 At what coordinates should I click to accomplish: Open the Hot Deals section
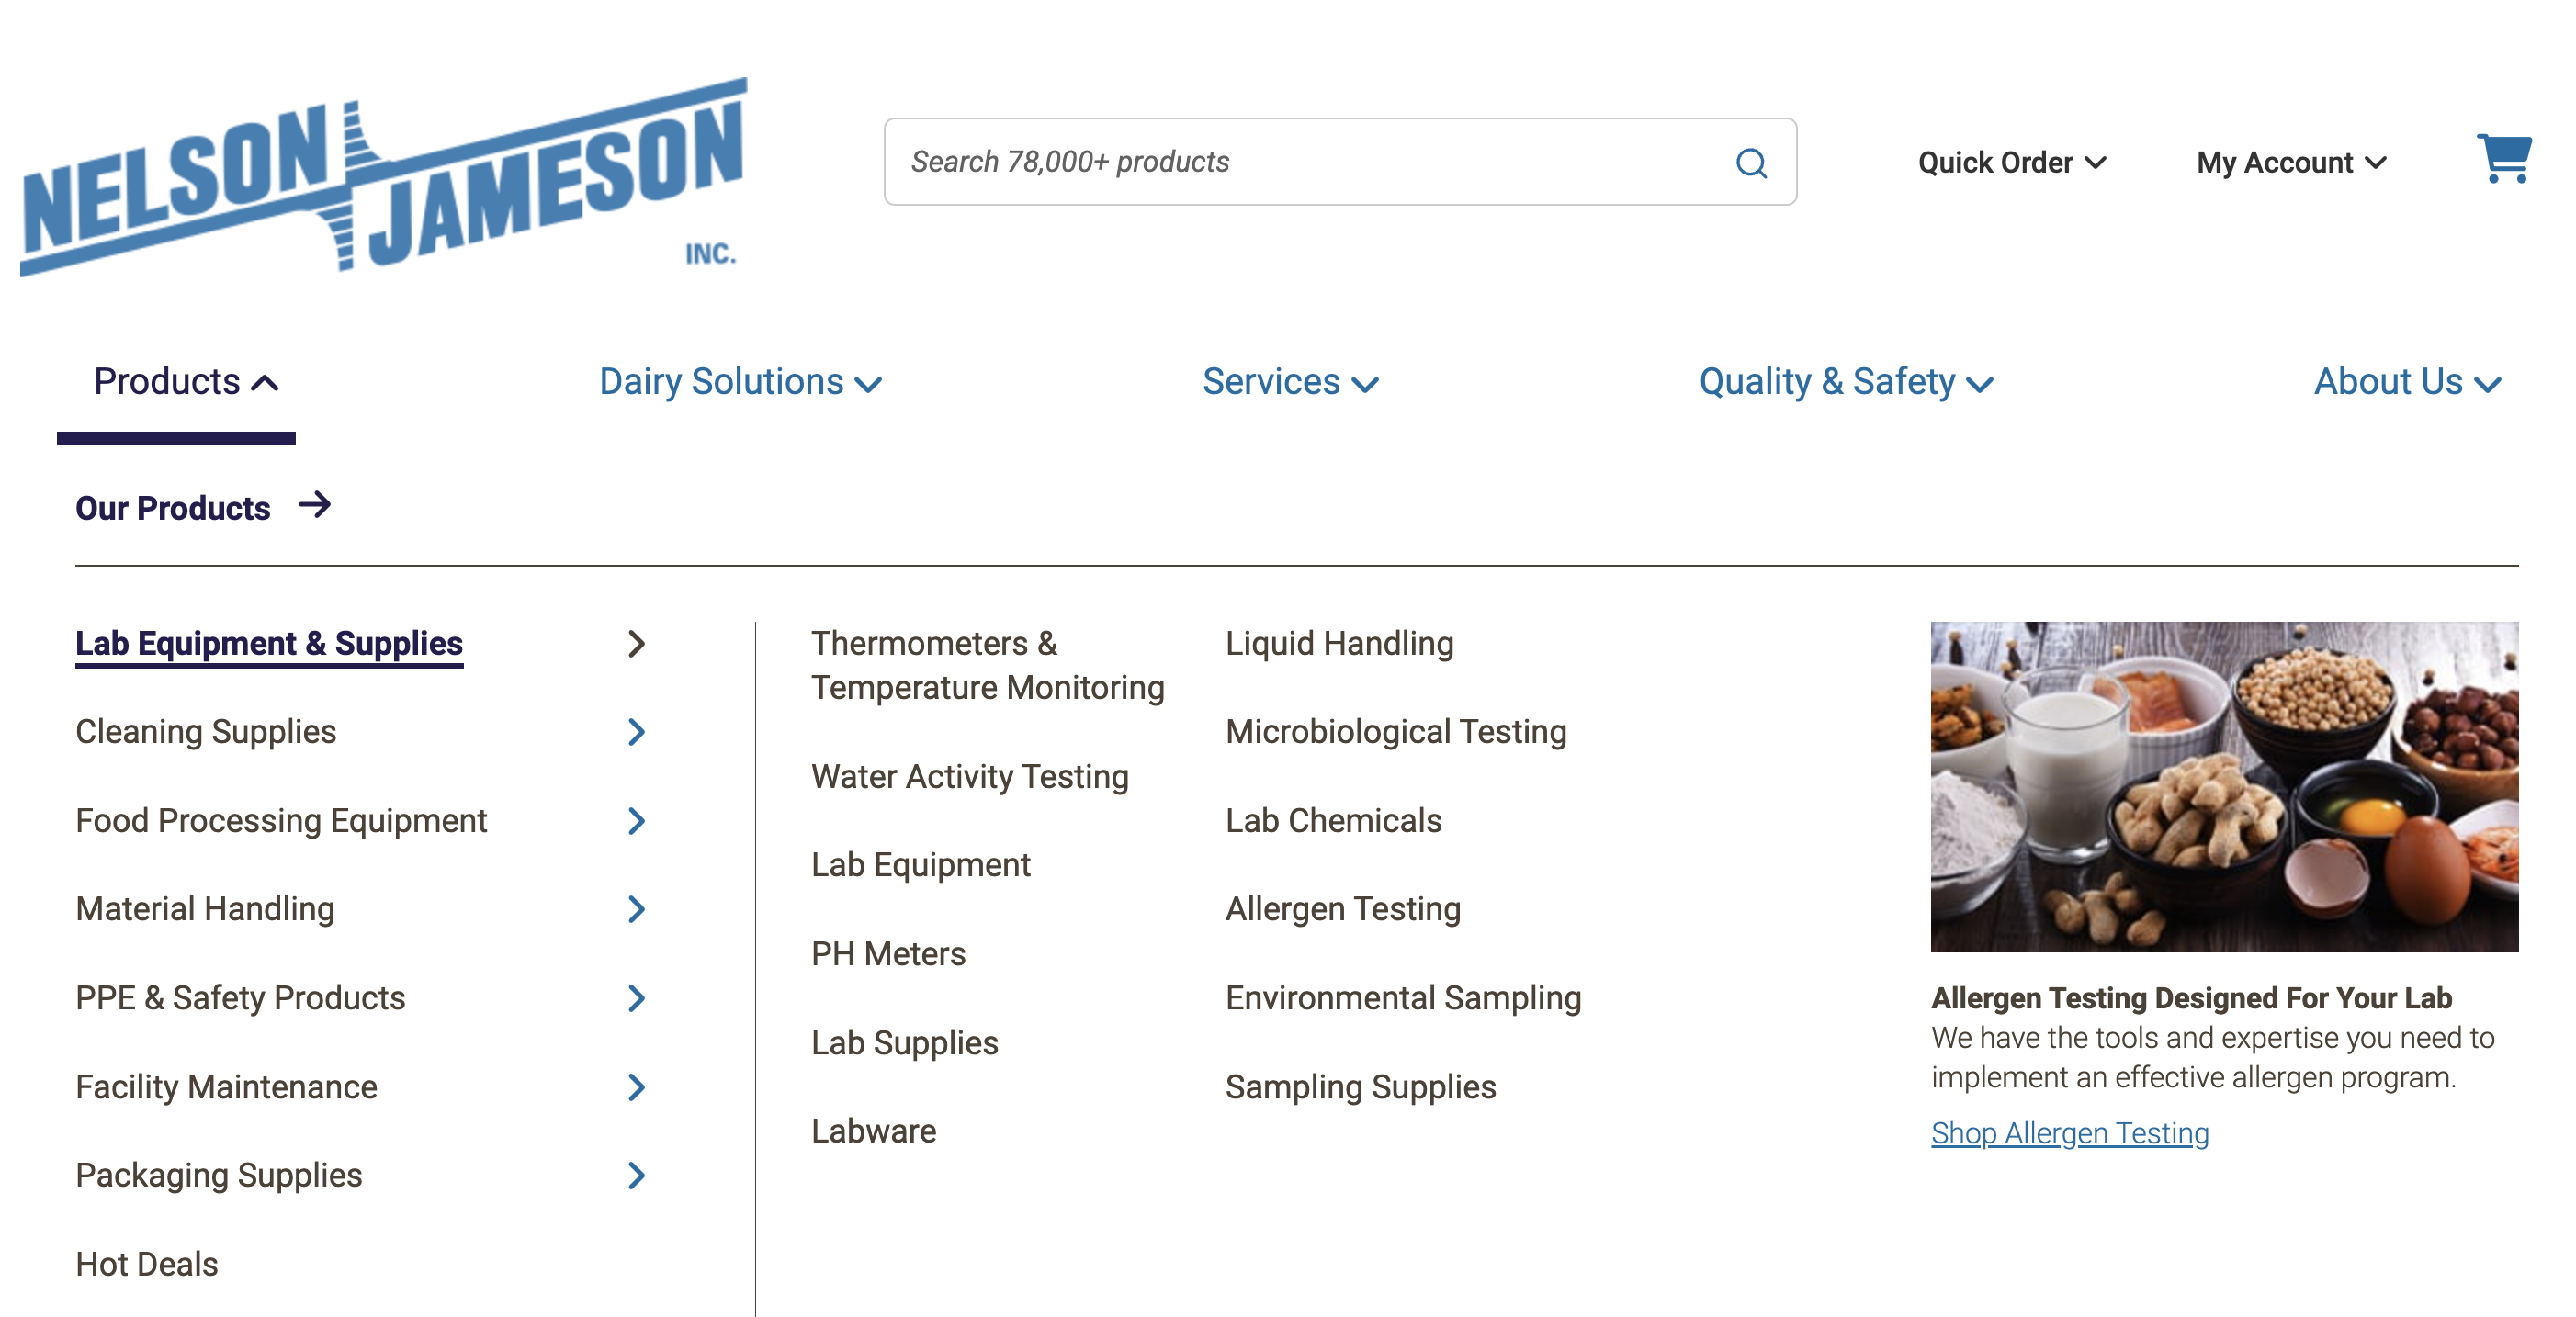click(x=146, y=1263)
